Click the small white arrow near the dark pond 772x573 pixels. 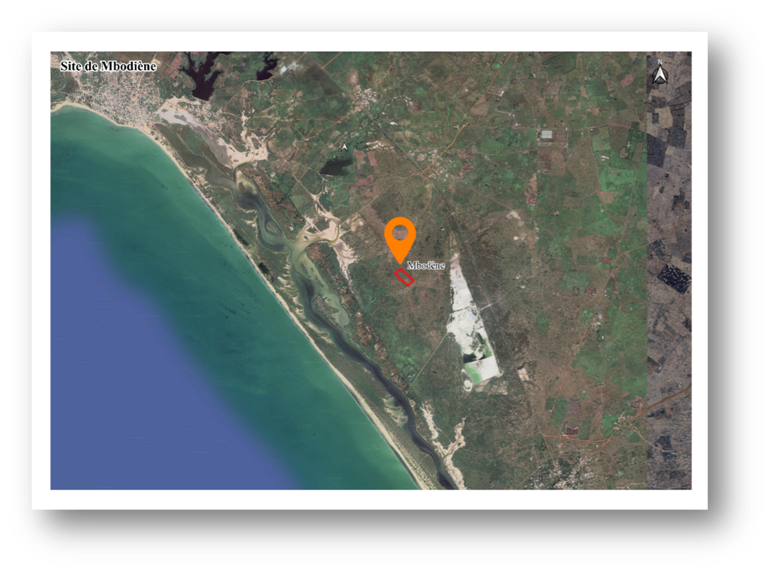coord(345,147)
